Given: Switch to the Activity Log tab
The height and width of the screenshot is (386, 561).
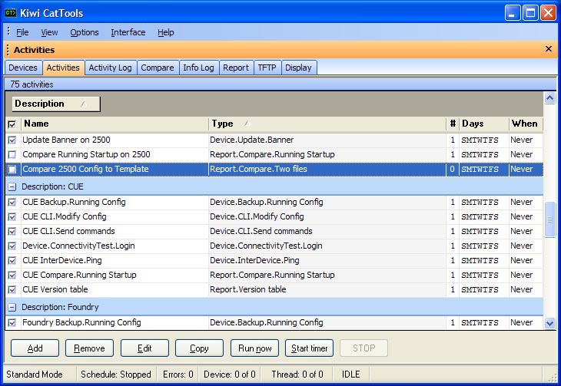Looking at the screenshot, I should 110,68.
